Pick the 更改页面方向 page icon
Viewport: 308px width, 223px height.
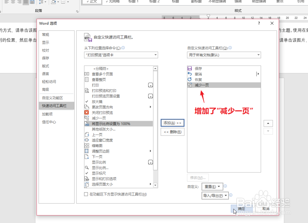pos(87,107)
